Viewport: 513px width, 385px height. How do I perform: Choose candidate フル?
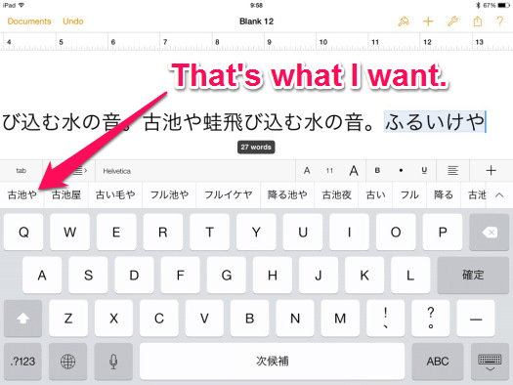[409, 195]
